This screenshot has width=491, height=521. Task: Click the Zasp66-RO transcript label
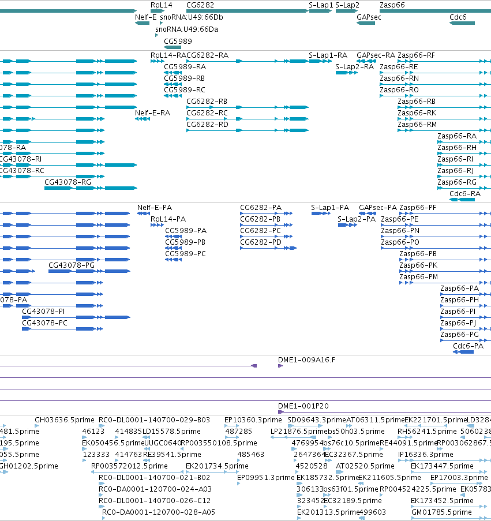coord(399,89)
